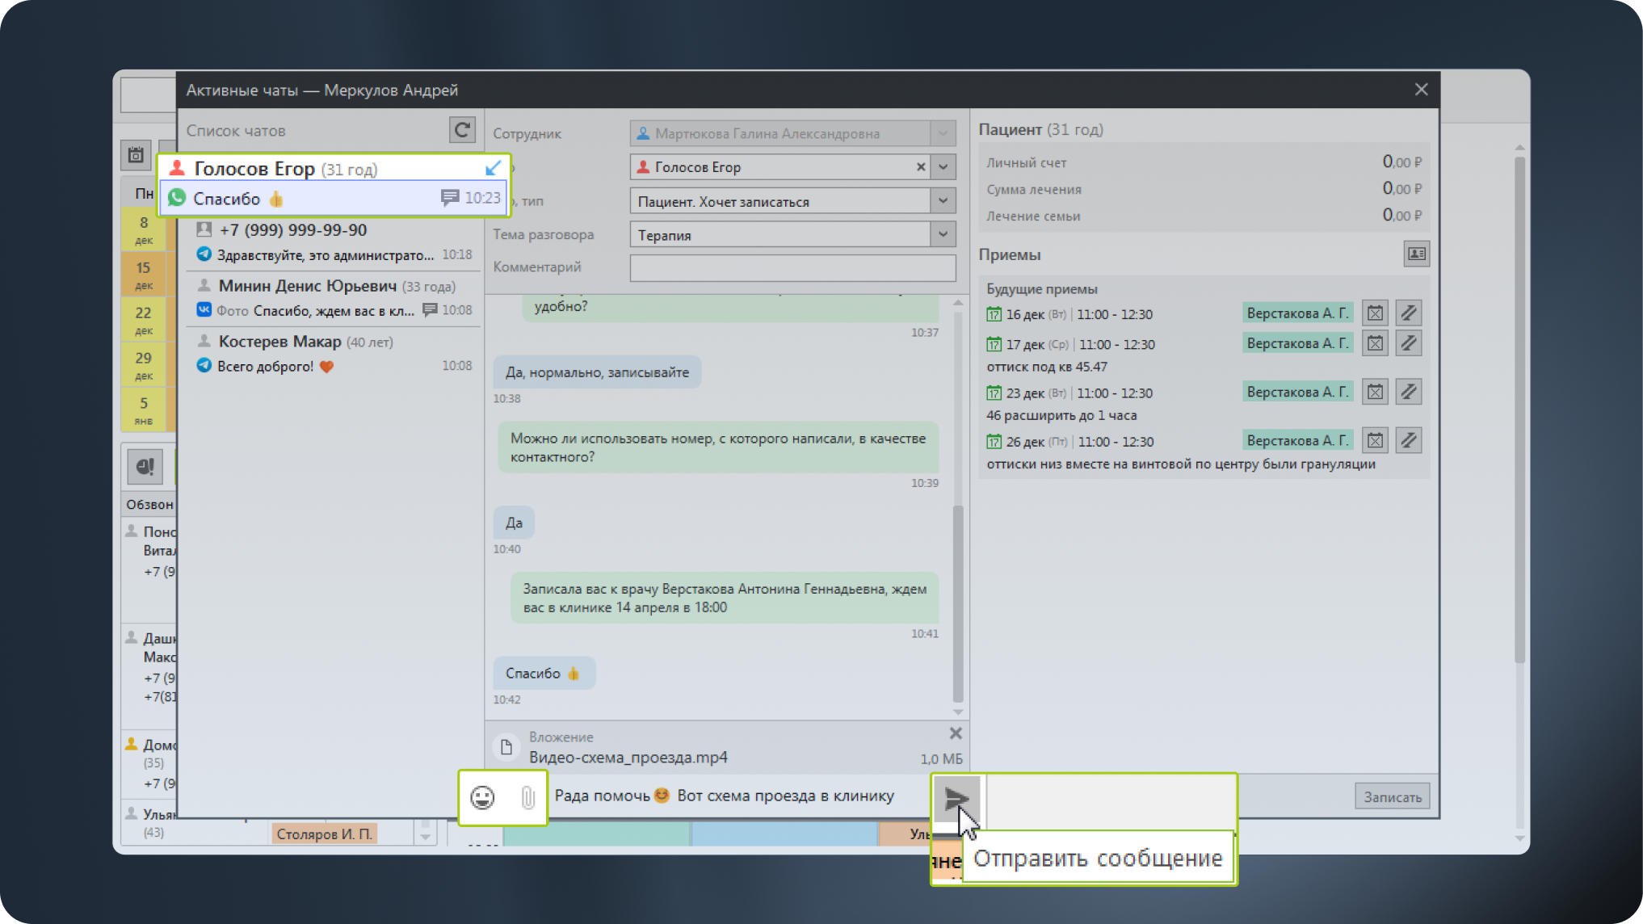Cancel the 16 дек appointment
This screenshot has width=1643, height=924.
tap(1375, 313)
